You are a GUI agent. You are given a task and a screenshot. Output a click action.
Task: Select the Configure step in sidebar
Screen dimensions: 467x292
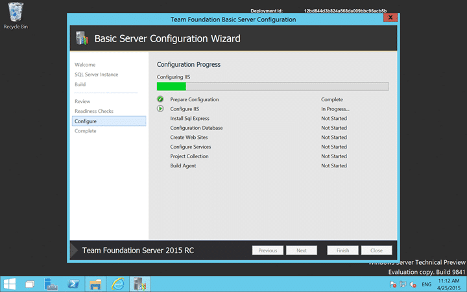(109, 121)
